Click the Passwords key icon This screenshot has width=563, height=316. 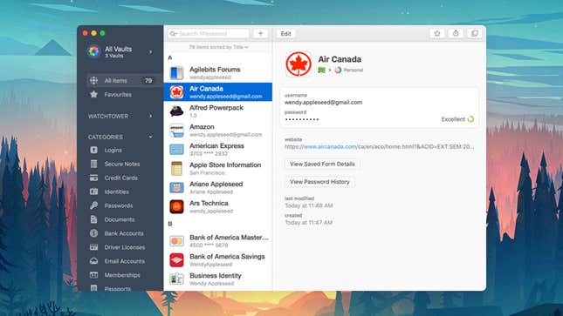pos(93,205)
